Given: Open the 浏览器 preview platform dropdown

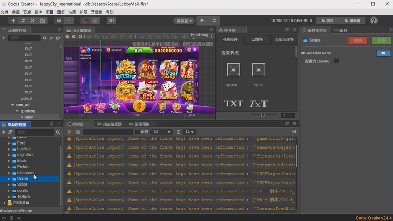Looking at the screenshot, I should pos(184,21).
